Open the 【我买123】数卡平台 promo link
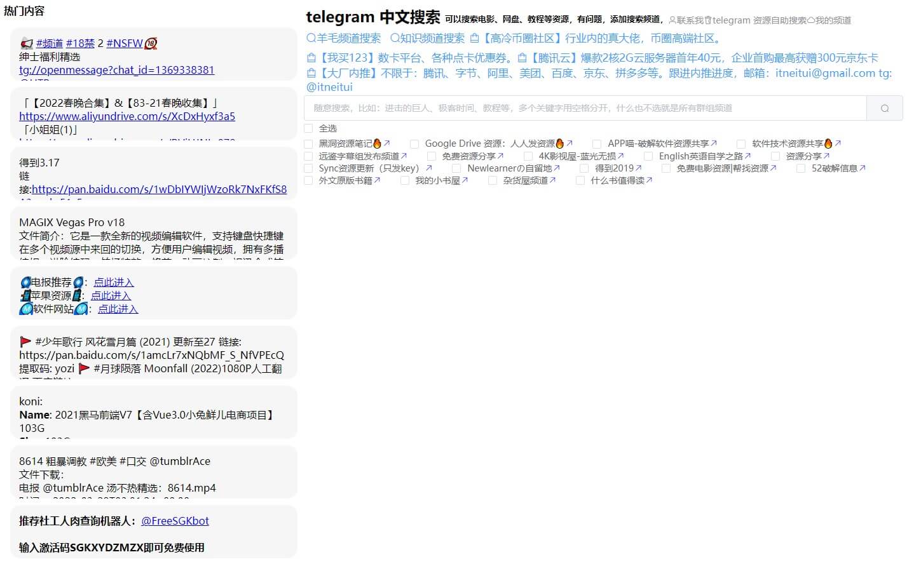This screenshot has width=921, height=564. click(x=410, y=58)
